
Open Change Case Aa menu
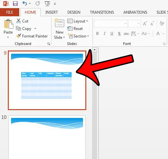tap(146, 34)
